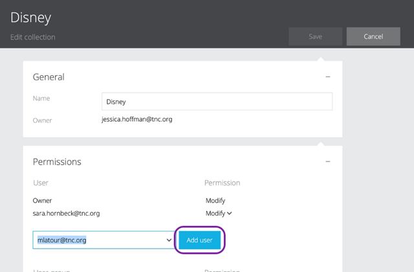Select the sara.hornbeck@tnc.org user row
The image size is (414, 272).
point(66,213)
